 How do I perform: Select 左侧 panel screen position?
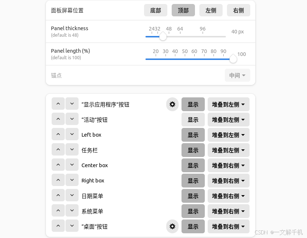pyautogui.click(x=211, y=10)
